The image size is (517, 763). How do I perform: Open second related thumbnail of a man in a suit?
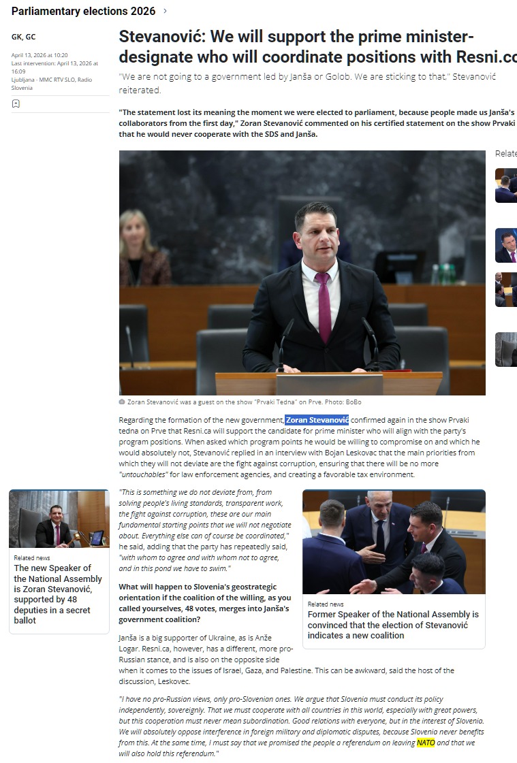pos(506,245)
